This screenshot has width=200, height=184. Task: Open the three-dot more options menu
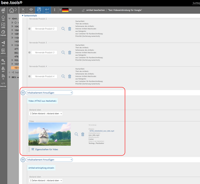point(55,10)
